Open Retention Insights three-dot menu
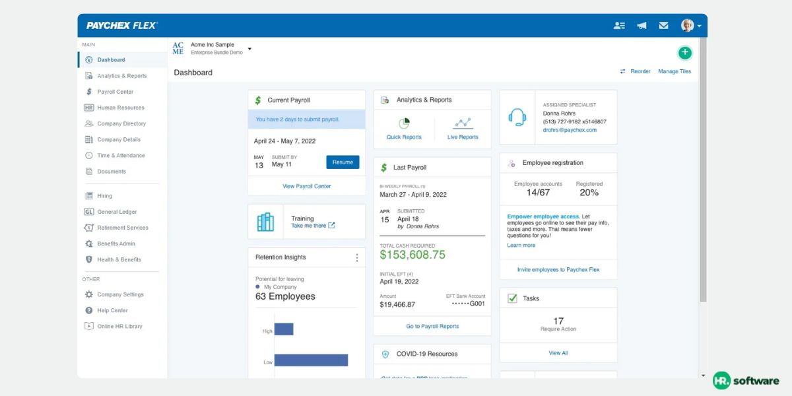Image resolution: width=792 pixels, height=396 pixels. pos(357,257)
